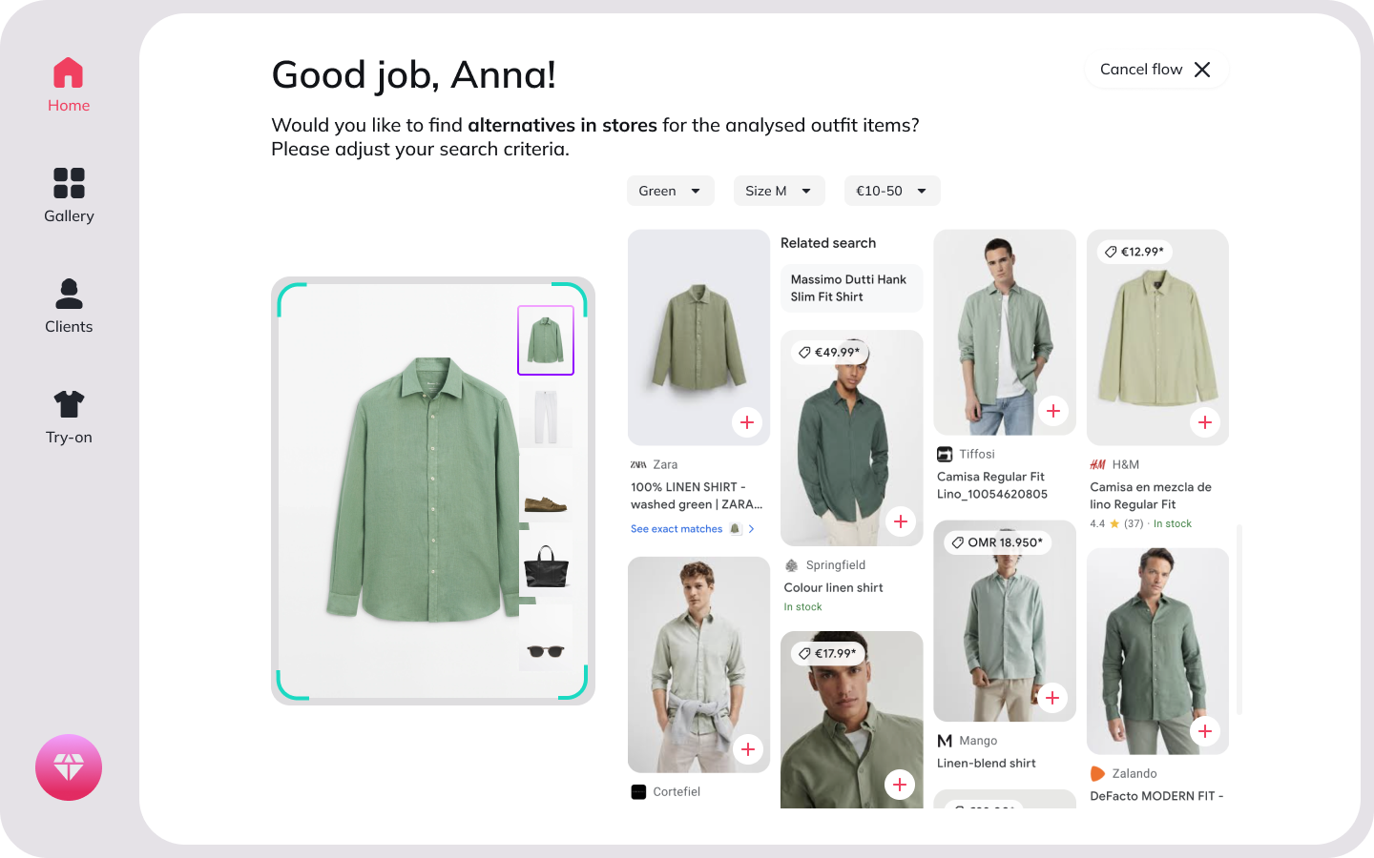Go to Home in the sidebar
This screenshot has width=1374, height=858.
tap(69, 86)
